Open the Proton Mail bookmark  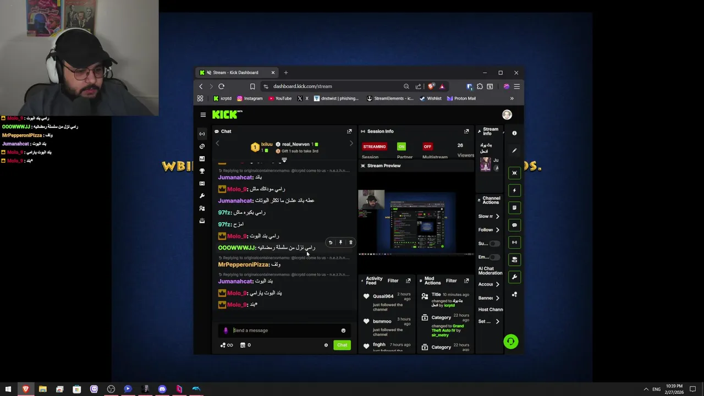tap(461, 98)
